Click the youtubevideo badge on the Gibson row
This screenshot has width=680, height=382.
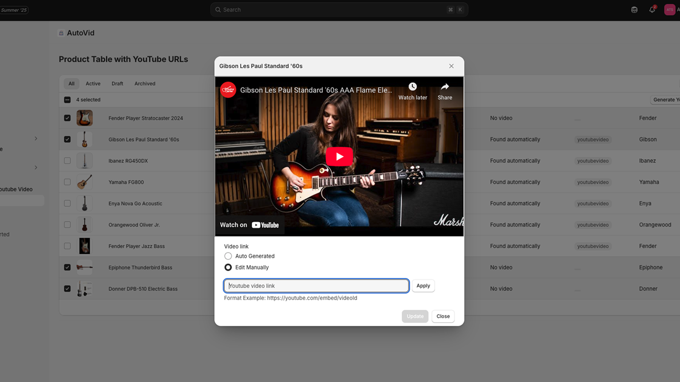click(x=592, y=139)
